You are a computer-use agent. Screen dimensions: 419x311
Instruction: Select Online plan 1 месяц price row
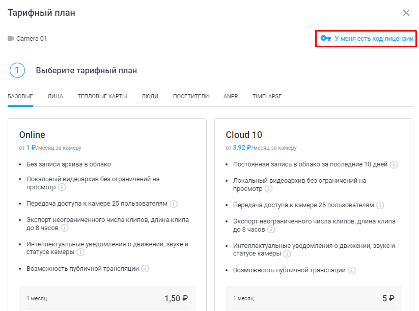click(107, 298)
